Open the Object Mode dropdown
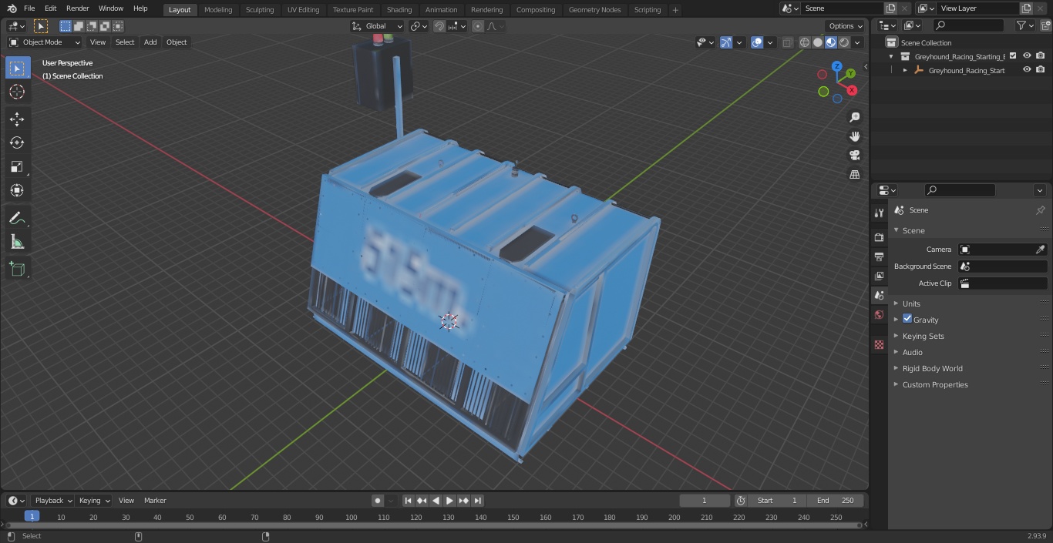 coord(45,42)
